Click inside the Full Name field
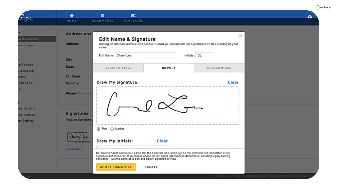The width and height of the screenshot is (337, 189). pyautogui.click(x=145, y=55)
